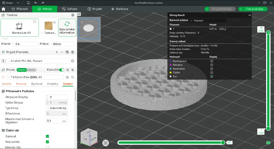Toggle the Pokročilé switch
Screen dimensions: 274x149
click(x=62, y=70)
